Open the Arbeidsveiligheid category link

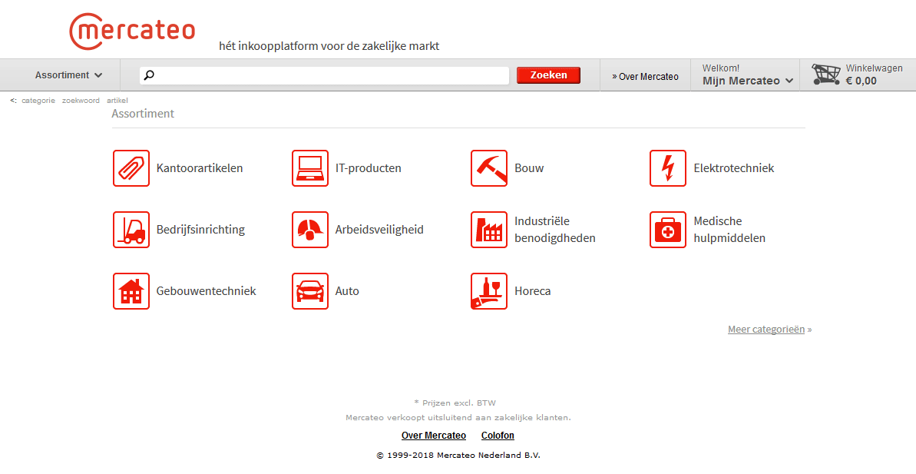(x=379, y=230)
